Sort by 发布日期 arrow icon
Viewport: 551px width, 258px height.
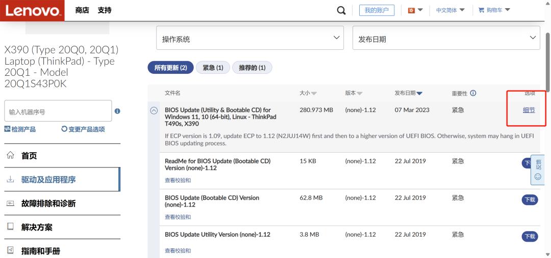tap(419, 94)
